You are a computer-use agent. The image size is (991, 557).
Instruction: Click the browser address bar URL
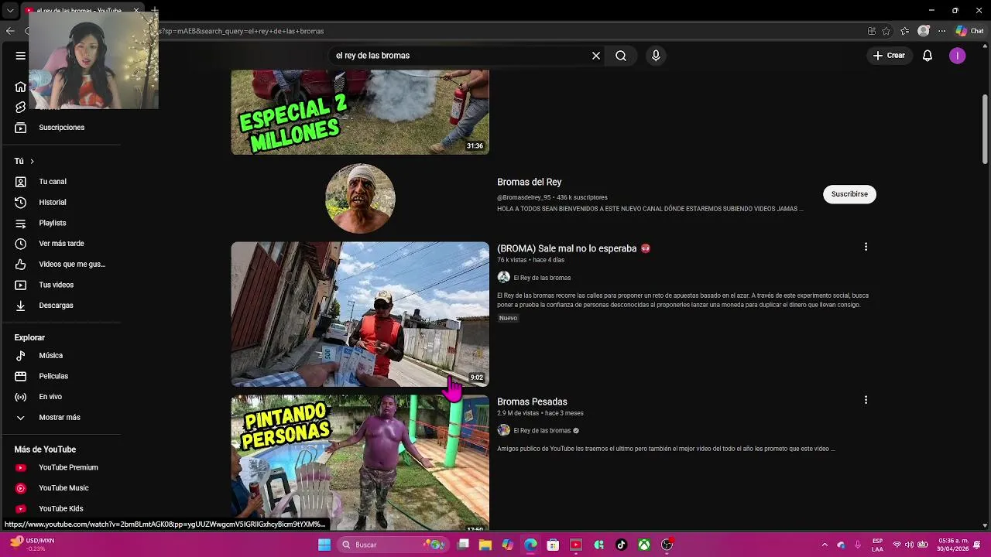tap(242, 31)
